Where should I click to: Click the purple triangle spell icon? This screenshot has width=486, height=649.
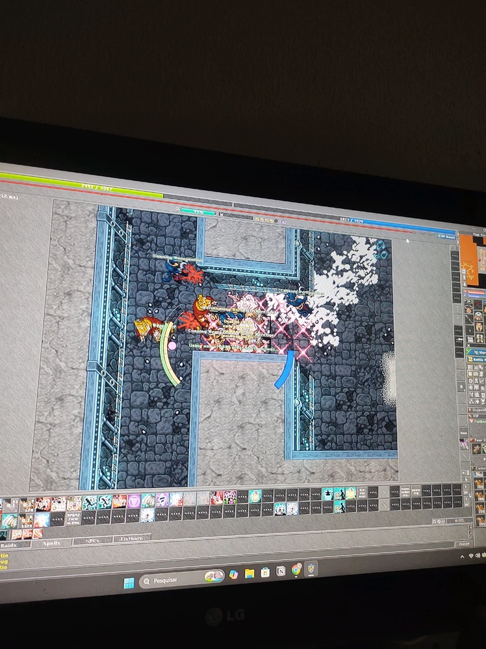pyautogui.click(x=134, y=501)
